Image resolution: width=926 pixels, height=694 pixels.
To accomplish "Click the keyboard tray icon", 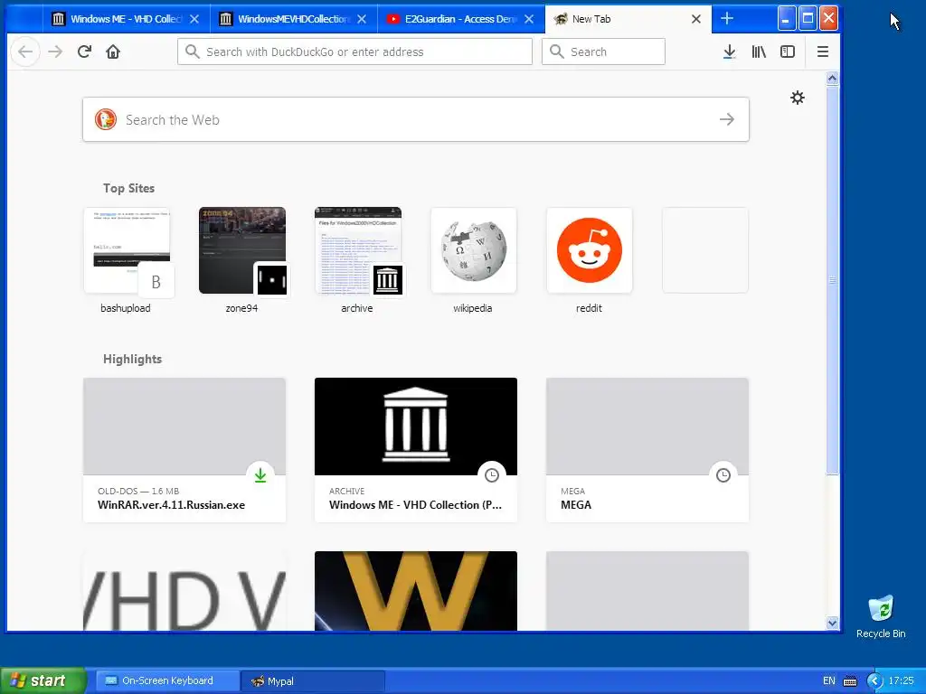I will point(850,681).
